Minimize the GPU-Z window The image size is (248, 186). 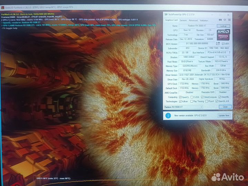212,15
